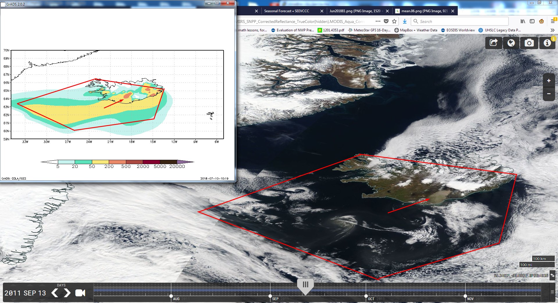Click the GrADS: COLA/IGES label
Viewport: 558px width, 303px height.
pos(14,179)
